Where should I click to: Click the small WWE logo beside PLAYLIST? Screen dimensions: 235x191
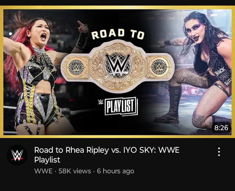click(x=101, y=102)
